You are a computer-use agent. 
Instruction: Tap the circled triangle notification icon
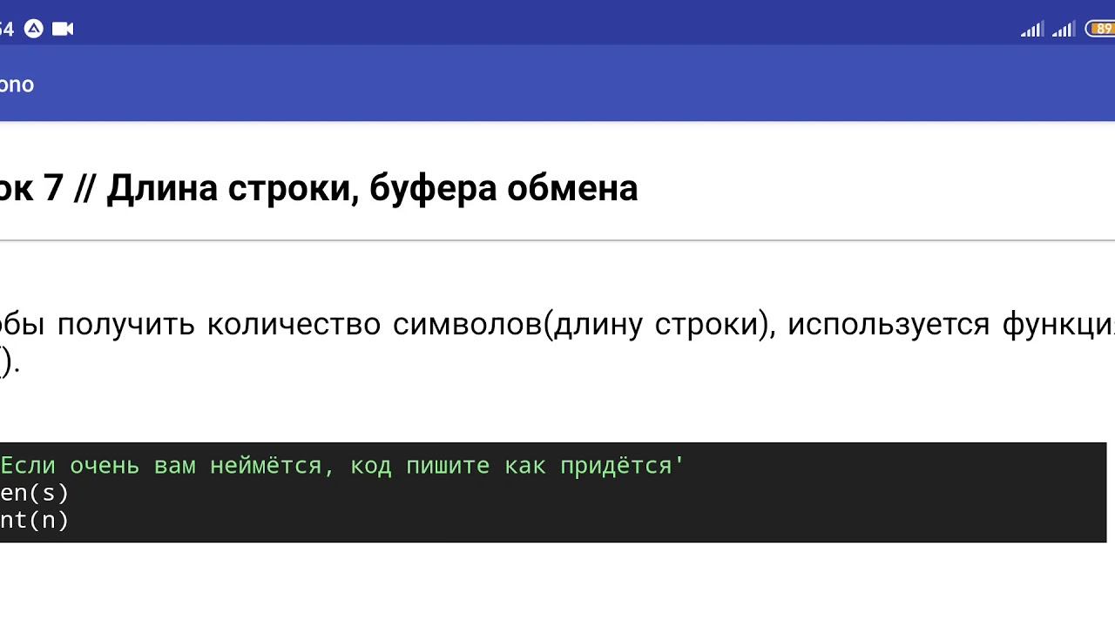[33, 29]
